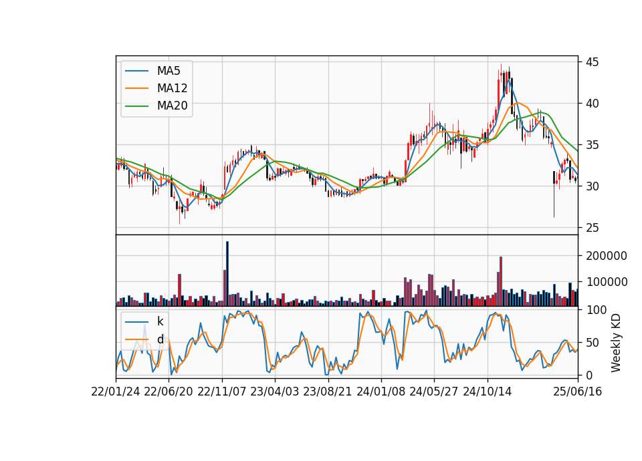Click the KD axis value 100
642x461 pixels.
(596, 310)
